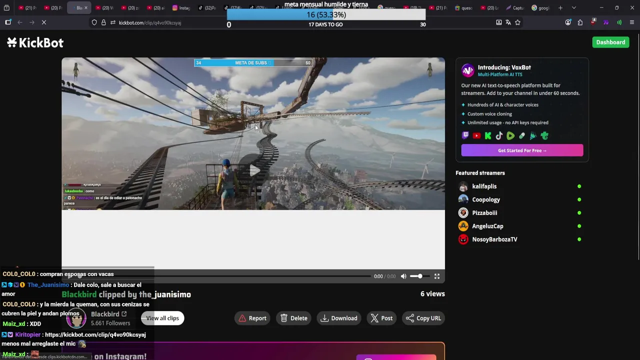Click View all clips button
The width and height of the screenshot is (640, 360).
pos(162,318)
